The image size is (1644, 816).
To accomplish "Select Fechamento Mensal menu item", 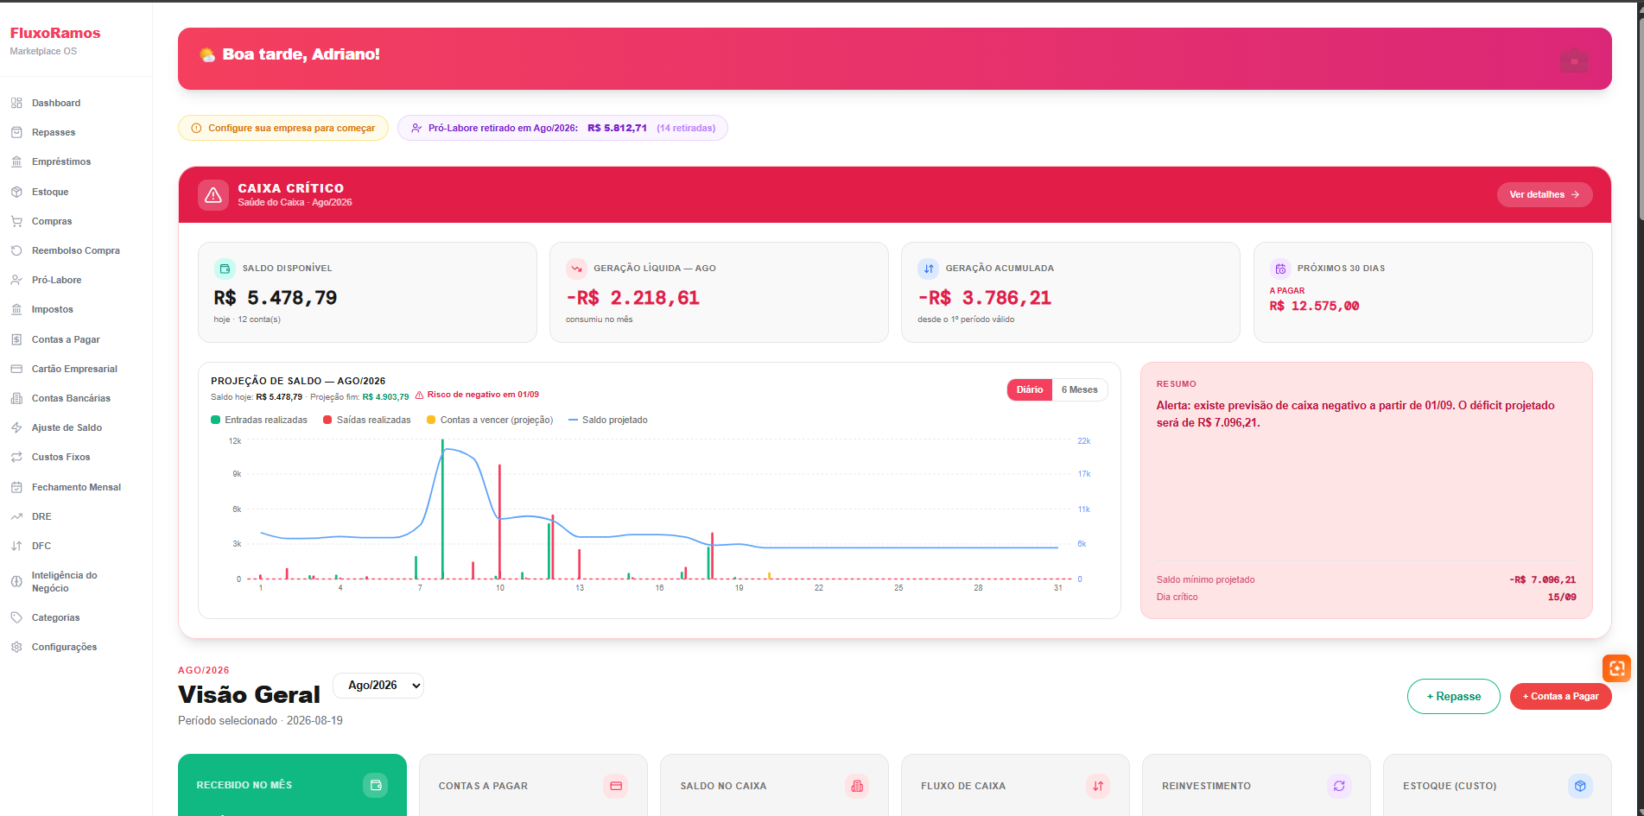I will click(x=76, y=487).
